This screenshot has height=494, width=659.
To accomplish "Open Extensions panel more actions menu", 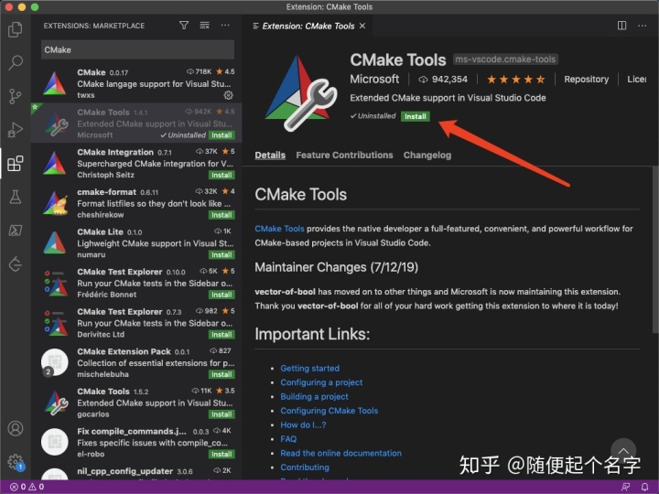I will pyautogui.click(x=225, y=26).
